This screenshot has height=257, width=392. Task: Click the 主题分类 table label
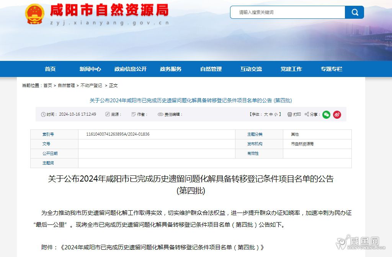pos(255,134)
